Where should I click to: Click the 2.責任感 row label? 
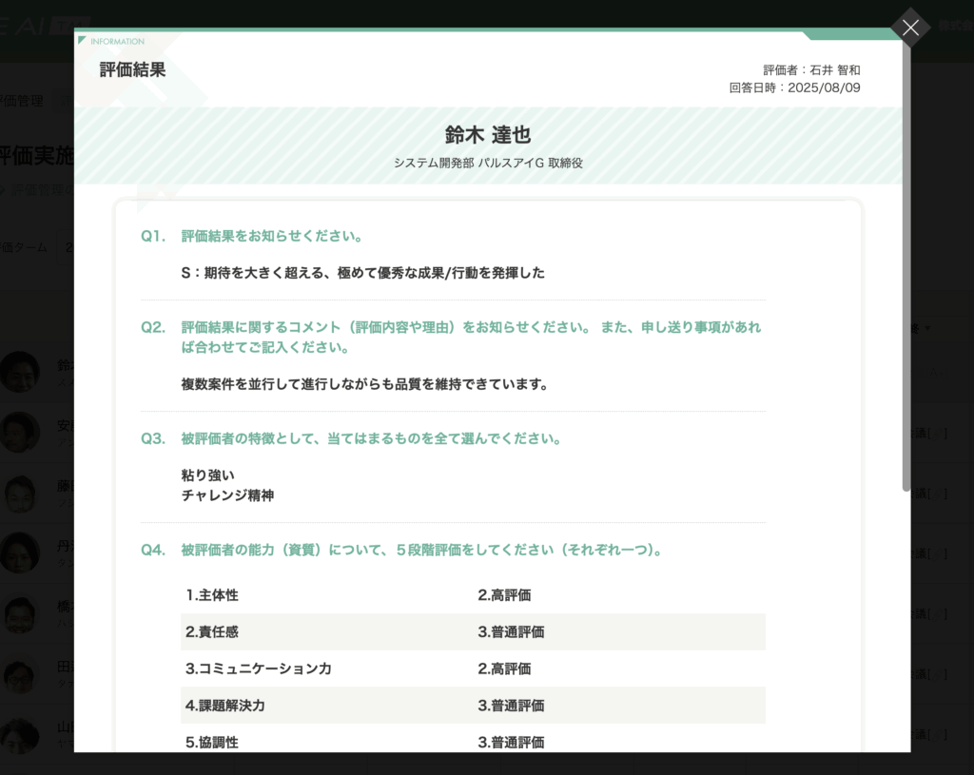212,631
